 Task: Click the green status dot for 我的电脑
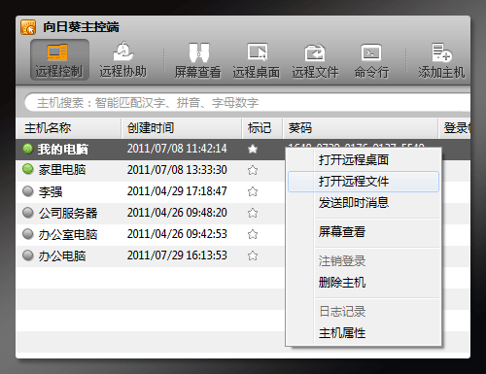point(28,149)
